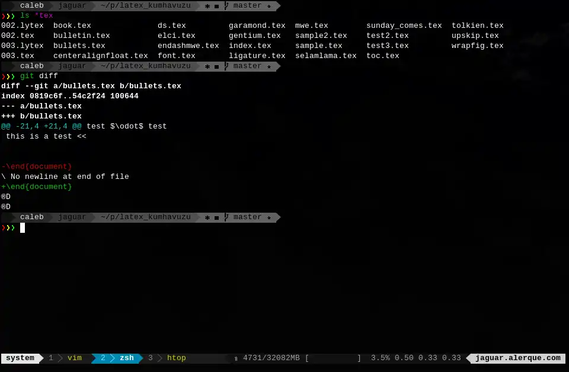The height and width of the screenshot is (372, 569).
Task: Click file name sample2.tex
Action: 321,36
